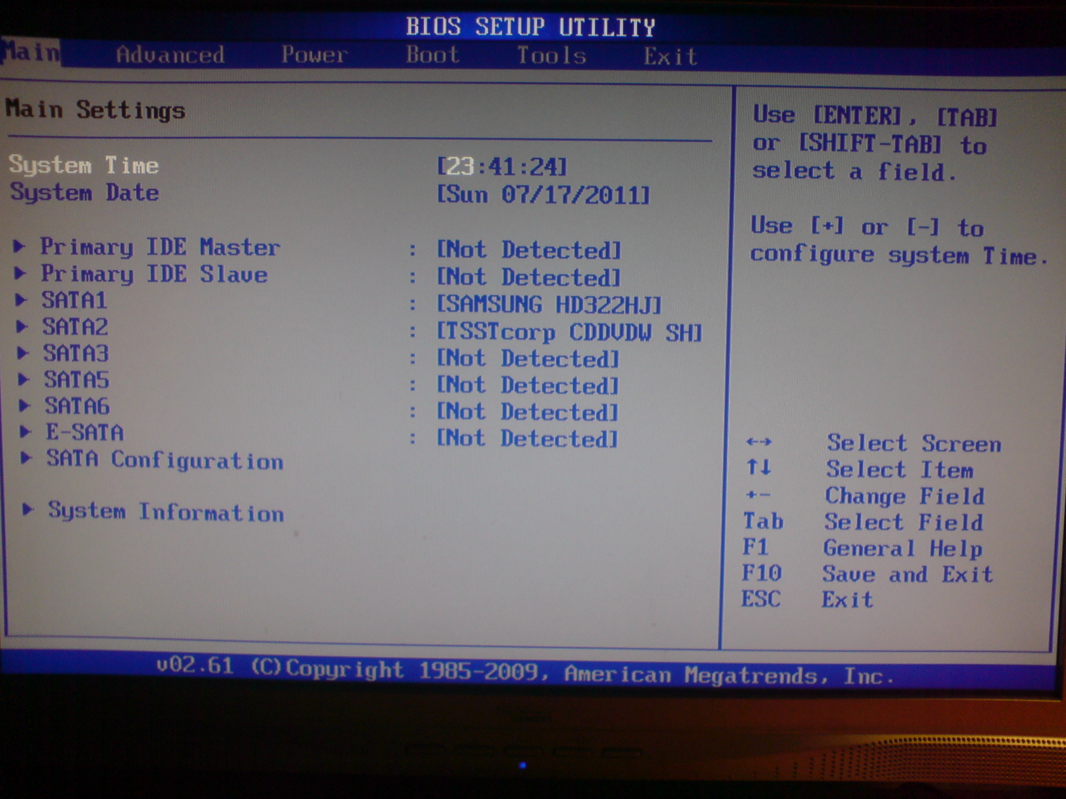1066x799 pixels.
Task: Click Not Detected value for E-SATA
Action: [526, 439]
